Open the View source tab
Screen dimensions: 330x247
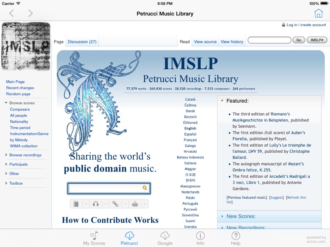click(205, 42)
